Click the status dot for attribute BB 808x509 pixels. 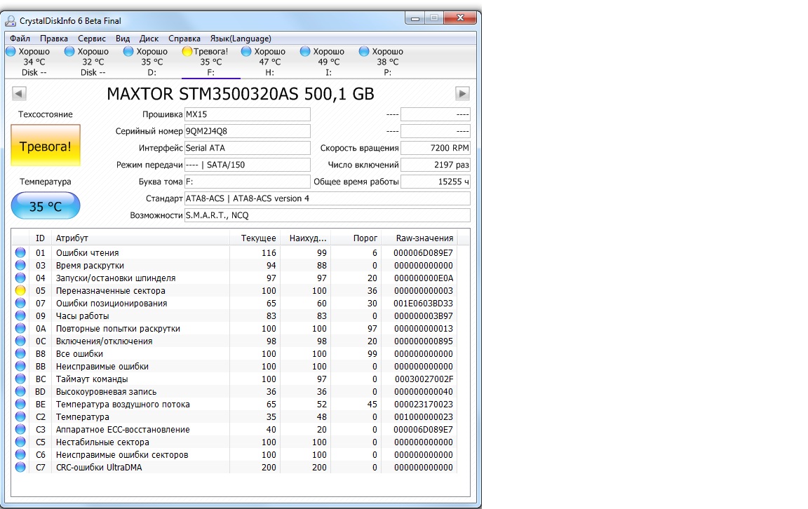tap(20, 366)
